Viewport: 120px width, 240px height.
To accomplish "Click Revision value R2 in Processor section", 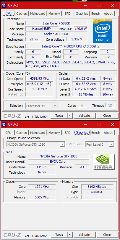I will click(108, 57).
